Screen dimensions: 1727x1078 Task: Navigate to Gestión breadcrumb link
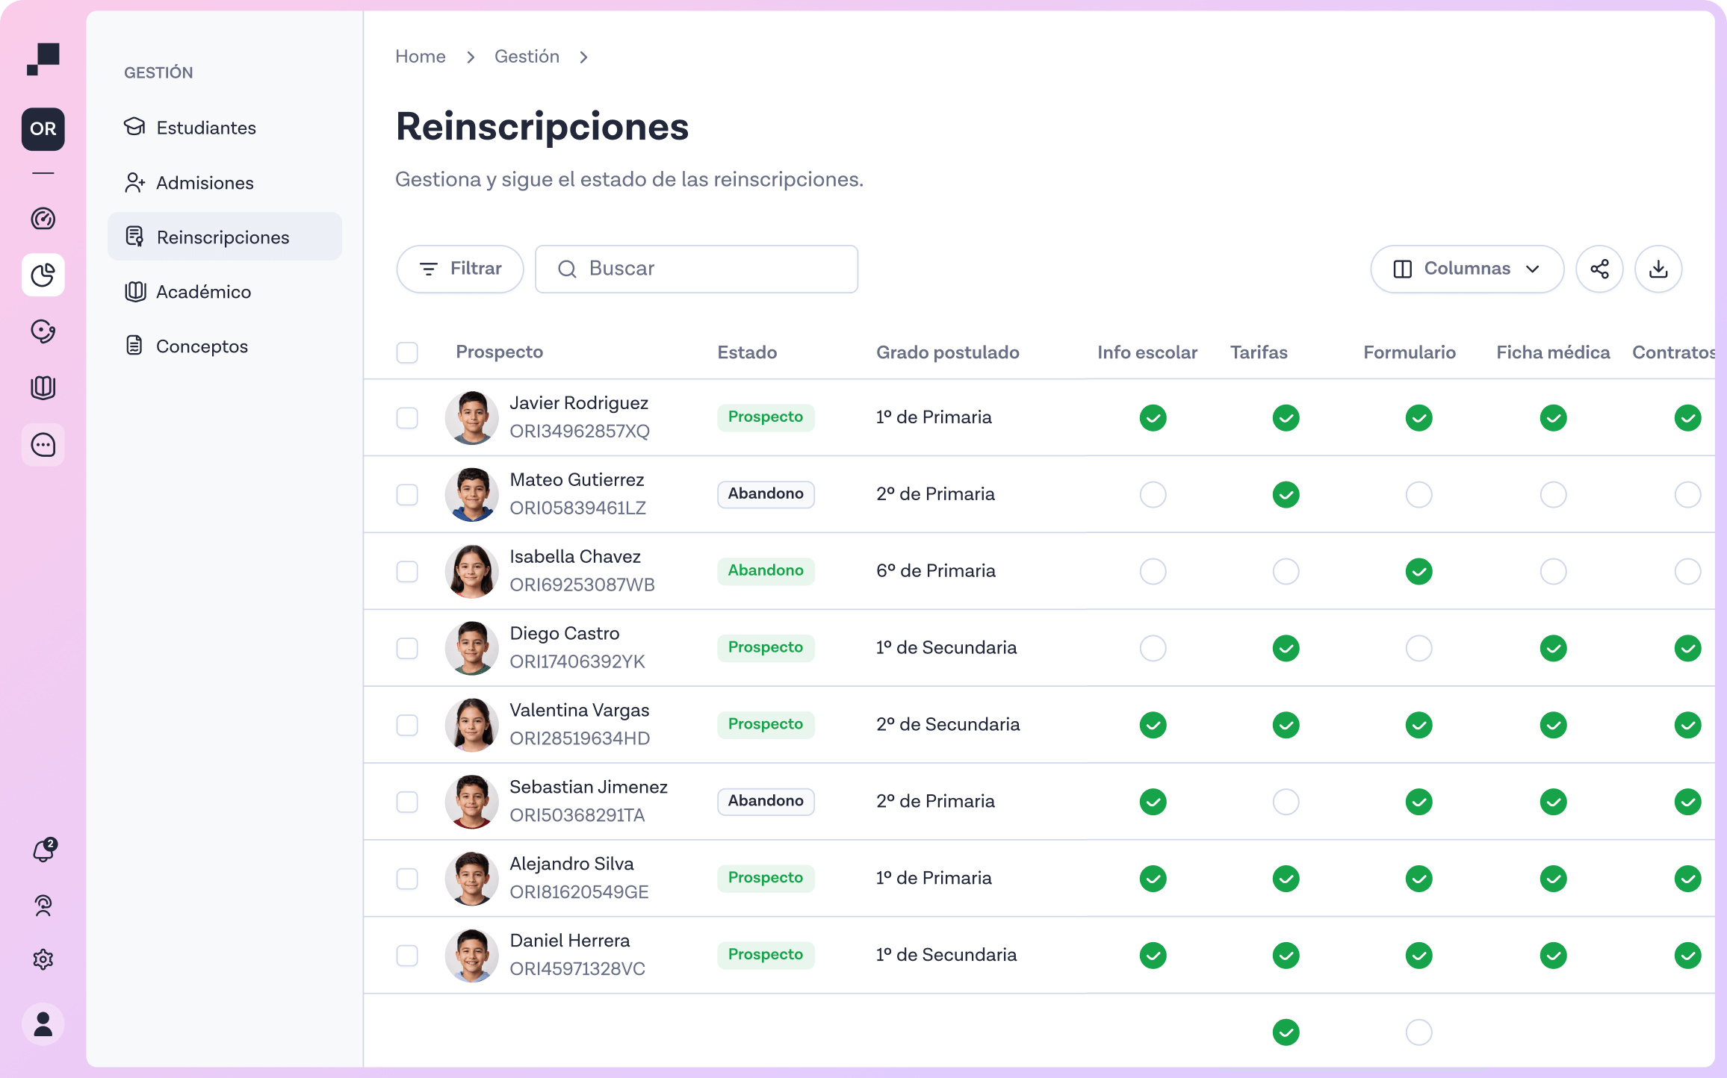(527, 57)
